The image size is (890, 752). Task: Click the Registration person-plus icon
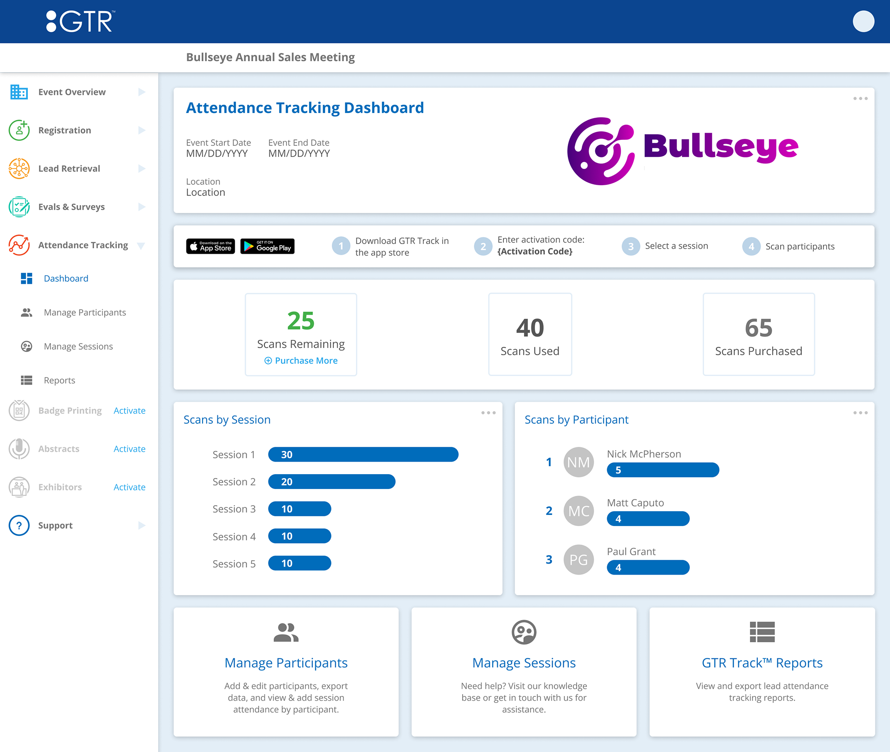pos(19,130)
